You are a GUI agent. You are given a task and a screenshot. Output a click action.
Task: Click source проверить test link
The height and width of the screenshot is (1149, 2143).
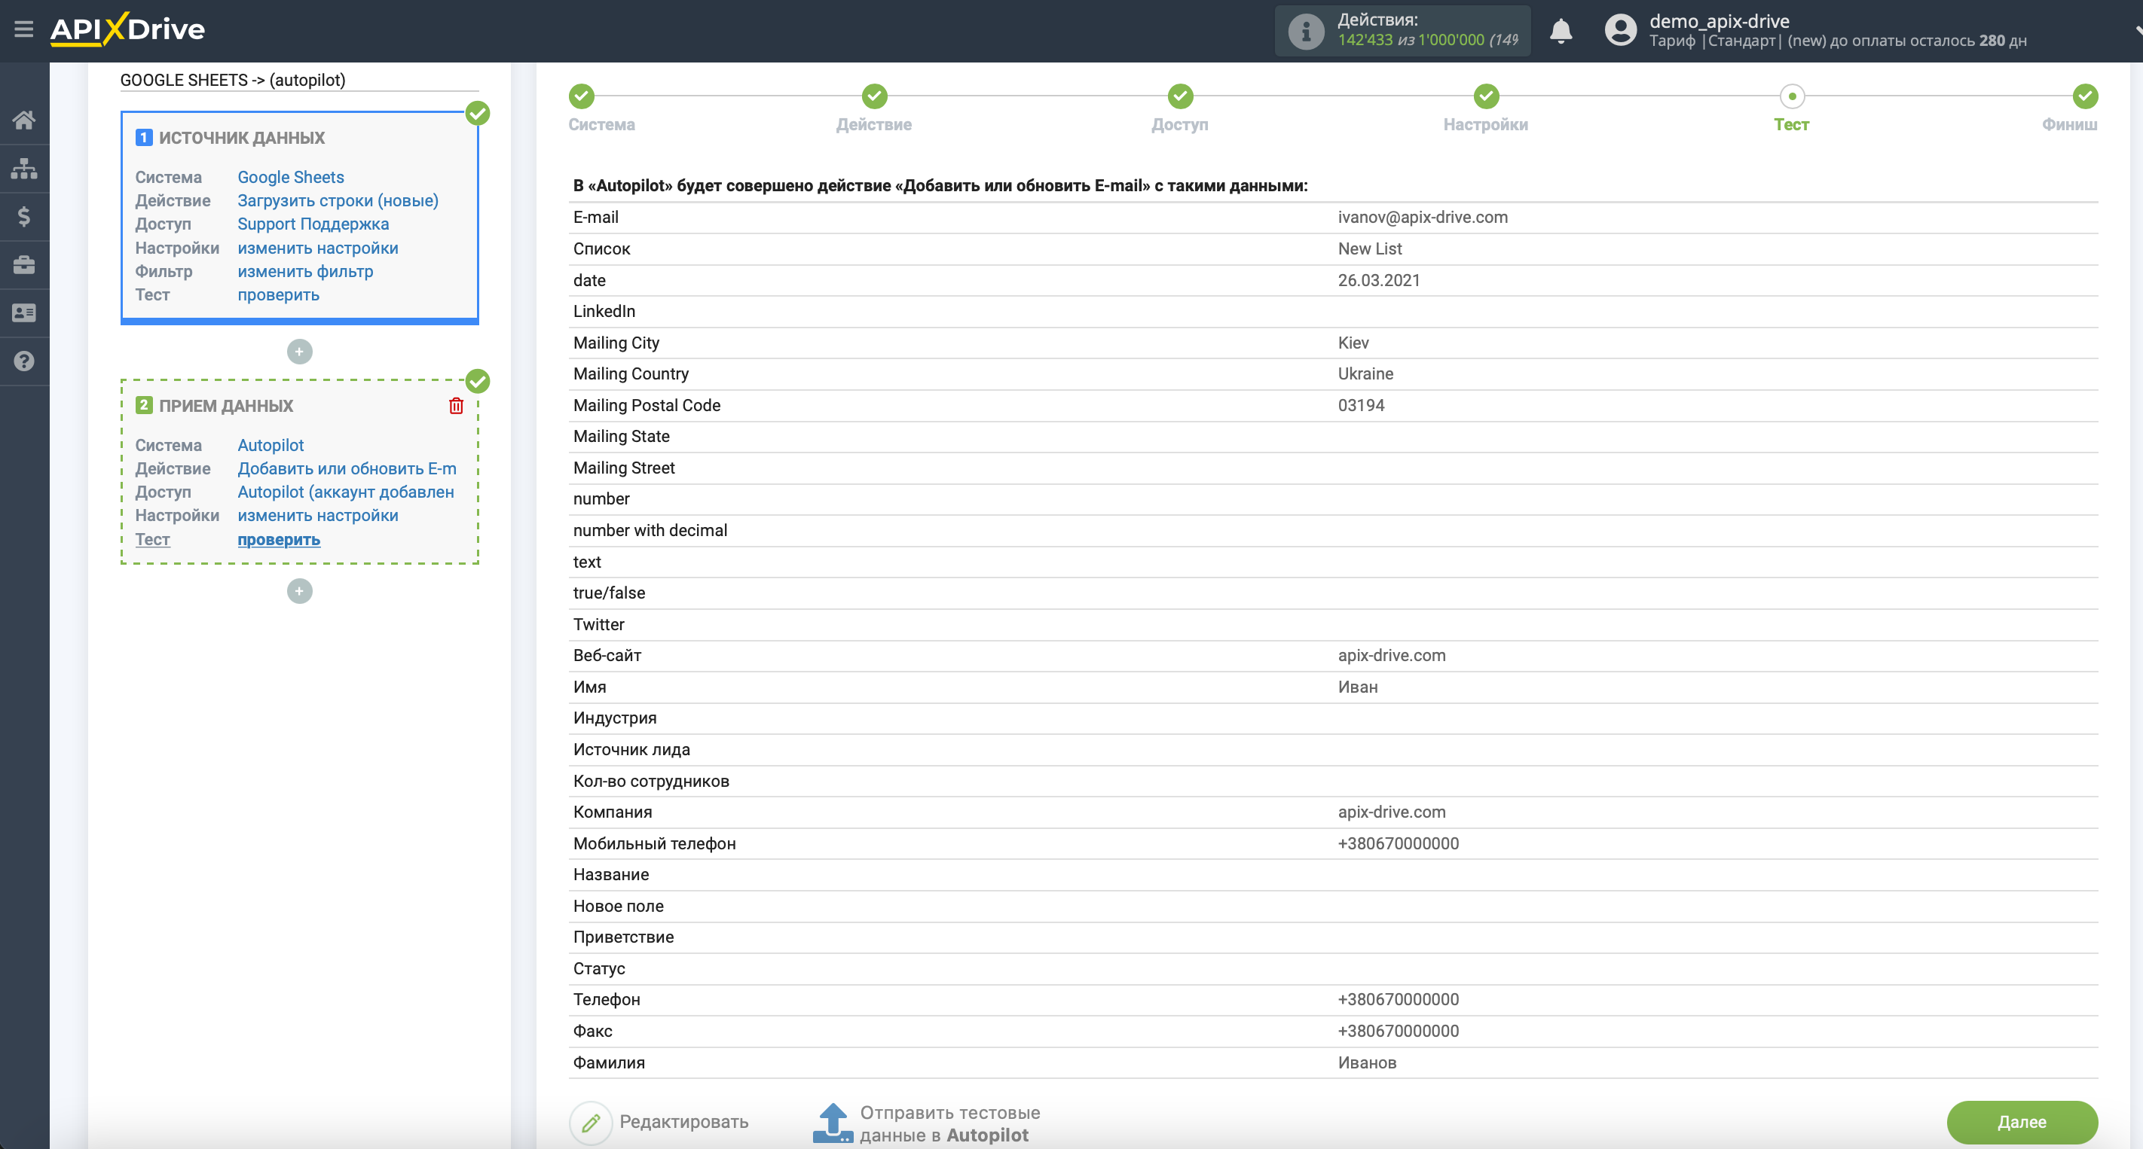tap(278, 294)
